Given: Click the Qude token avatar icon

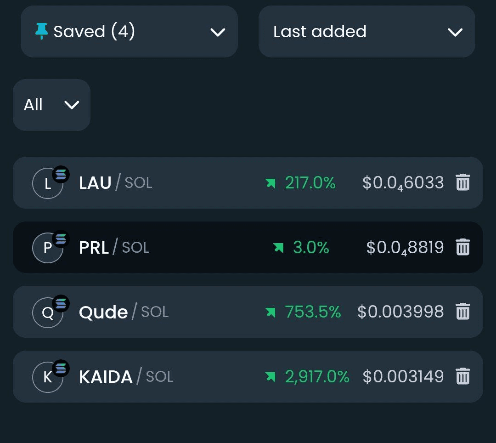Looking at the screenshot, I should point(48,313).
